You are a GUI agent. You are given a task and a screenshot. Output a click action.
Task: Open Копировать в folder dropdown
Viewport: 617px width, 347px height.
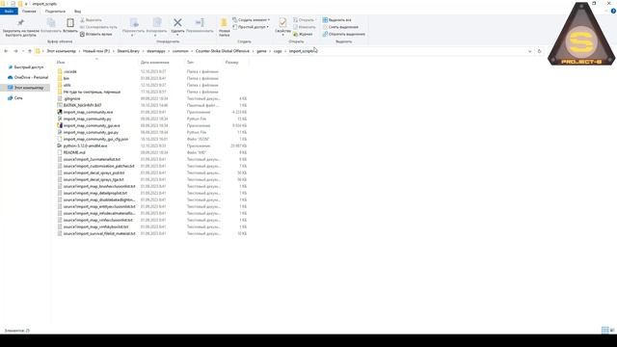pos(156,26)
